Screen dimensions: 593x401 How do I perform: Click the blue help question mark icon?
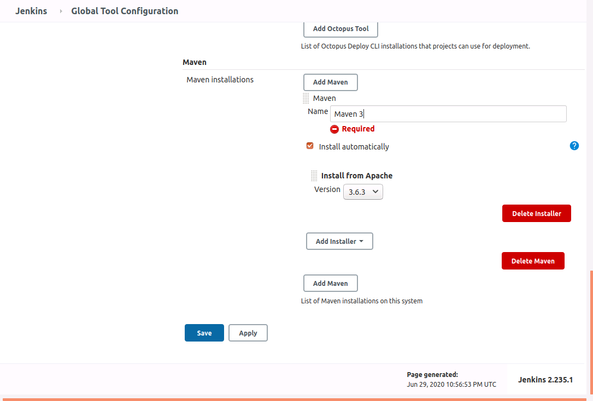tap(574, 146)
